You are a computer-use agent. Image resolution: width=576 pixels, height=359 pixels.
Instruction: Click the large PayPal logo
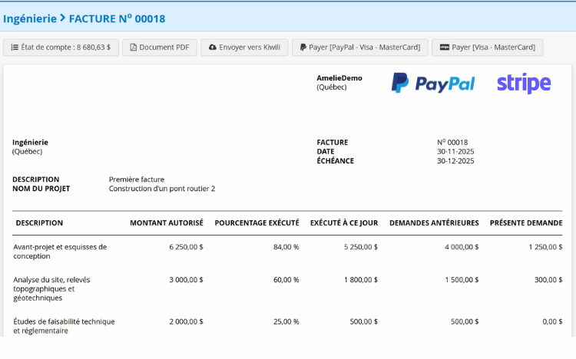433,84
